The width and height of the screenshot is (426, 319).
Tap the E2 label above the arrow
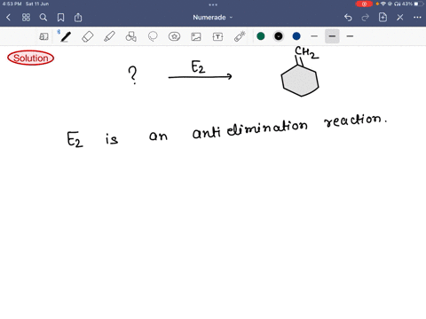click(x=198, y=66)
